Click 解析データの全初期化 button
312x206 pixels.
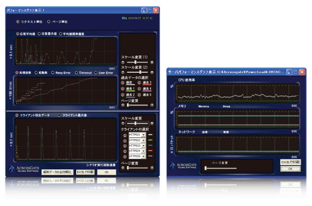pyautogui.click(x=57, y=172)
